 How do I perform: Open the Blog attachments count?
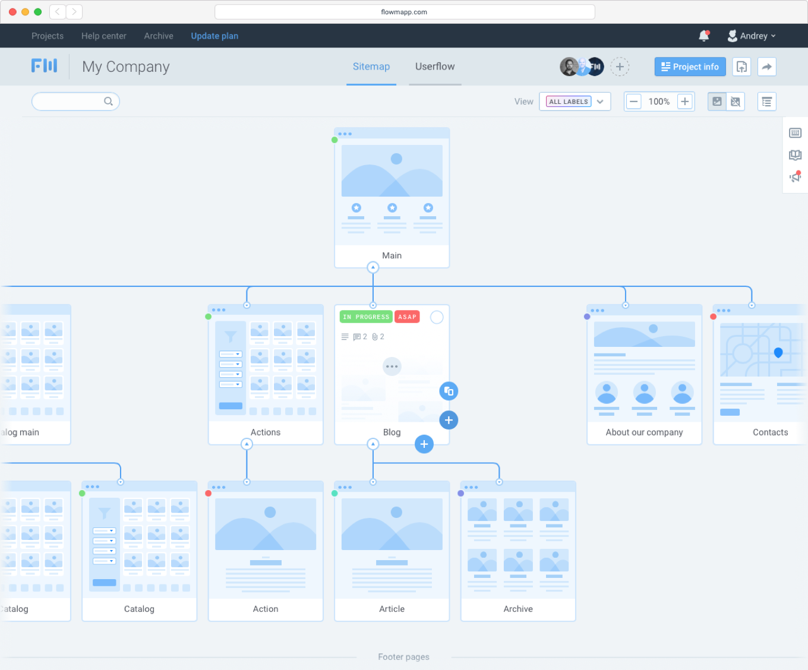[378, 337]
